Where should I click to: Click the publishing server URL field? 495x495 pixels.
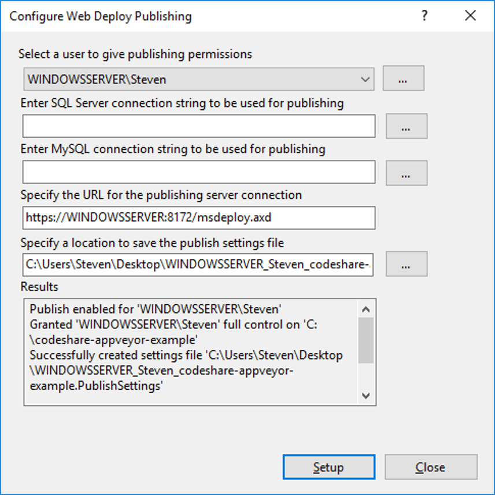(x=199, y=218)
